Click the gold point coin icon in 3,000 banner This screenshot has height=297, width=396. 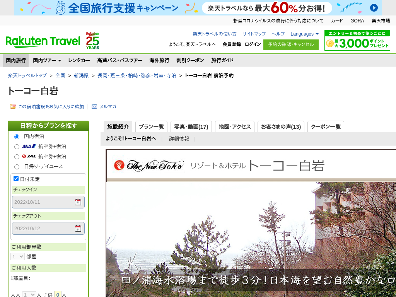329,43
